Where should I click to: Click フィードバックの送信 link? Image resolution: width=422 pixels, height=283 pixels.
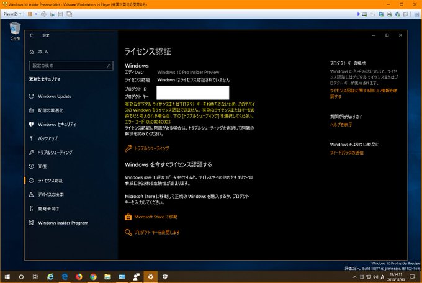(347, 153)
